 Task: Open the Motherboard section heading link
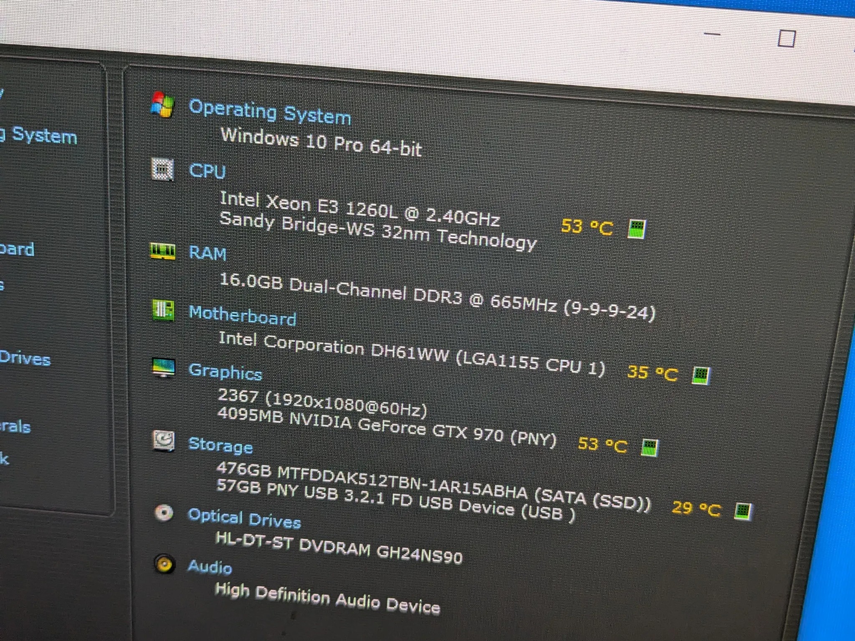(243, 315)
